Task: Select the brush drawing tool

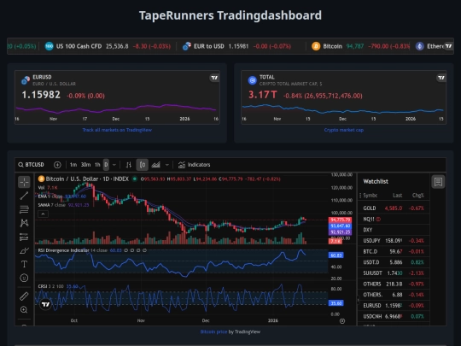Action: tap(24, 250)
